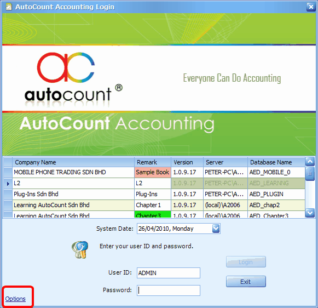318x308 pixels.
Task: Click the Exit button
Action: click(x=246, y=281)
